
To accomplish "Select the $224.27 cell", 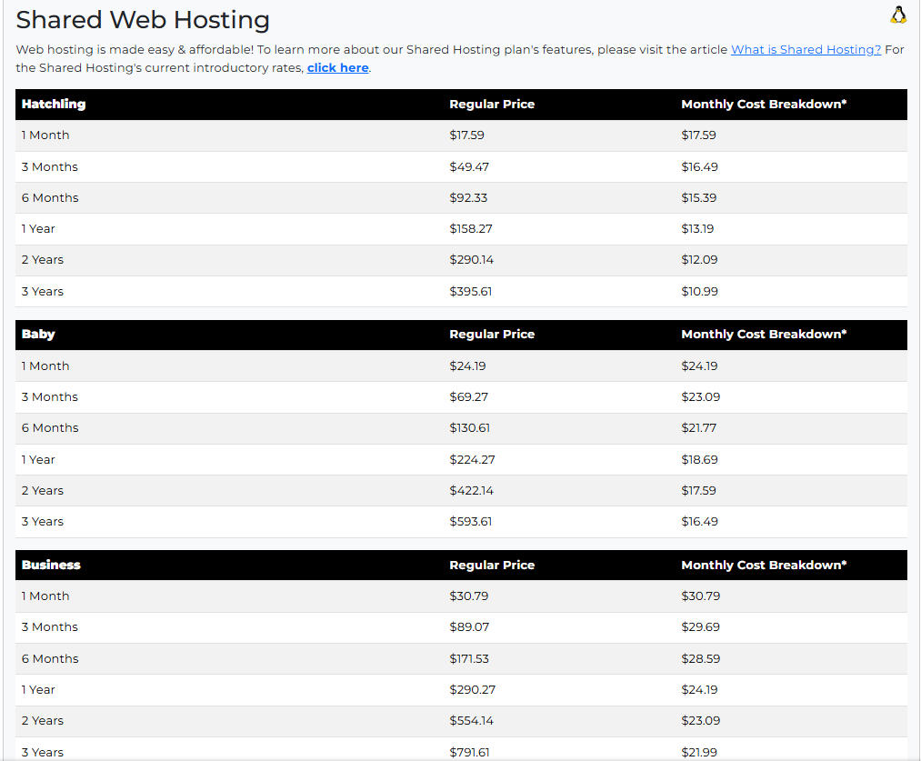I will point(472,460).
